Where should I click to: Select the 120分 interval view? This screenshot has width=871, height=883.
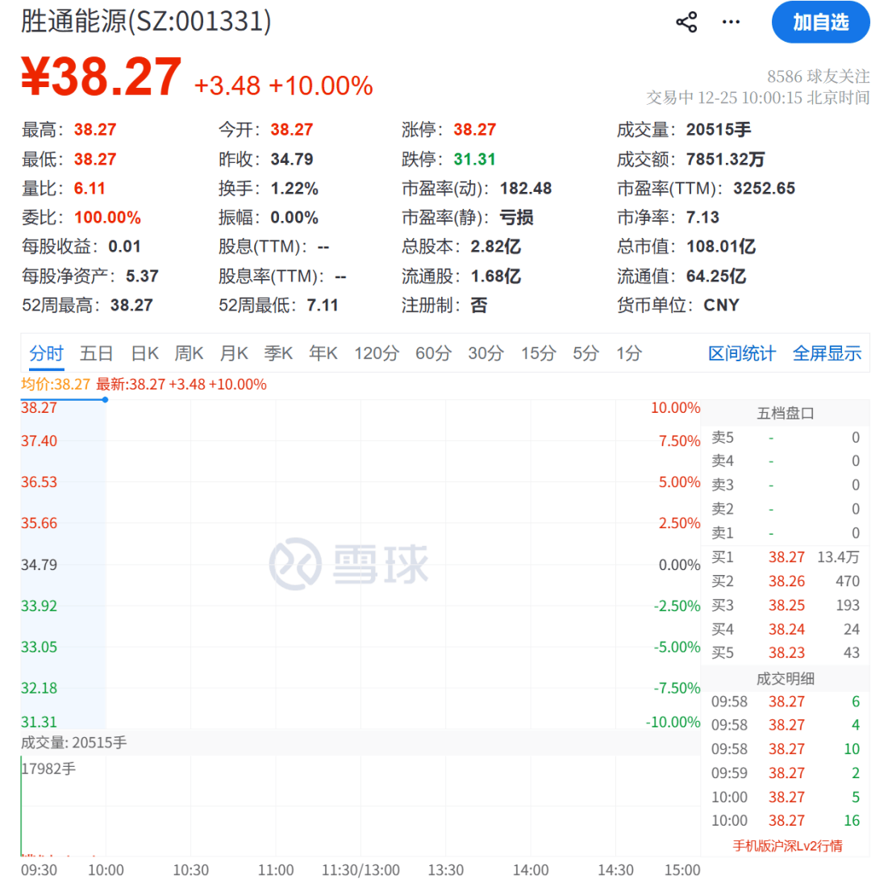coord(376,353)
